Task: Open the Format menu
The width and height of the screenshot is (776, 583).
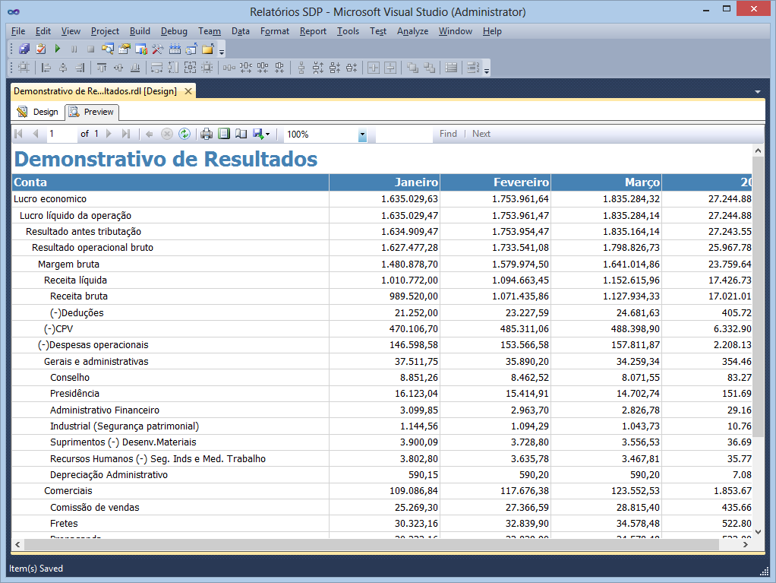Action: (275, 31)
